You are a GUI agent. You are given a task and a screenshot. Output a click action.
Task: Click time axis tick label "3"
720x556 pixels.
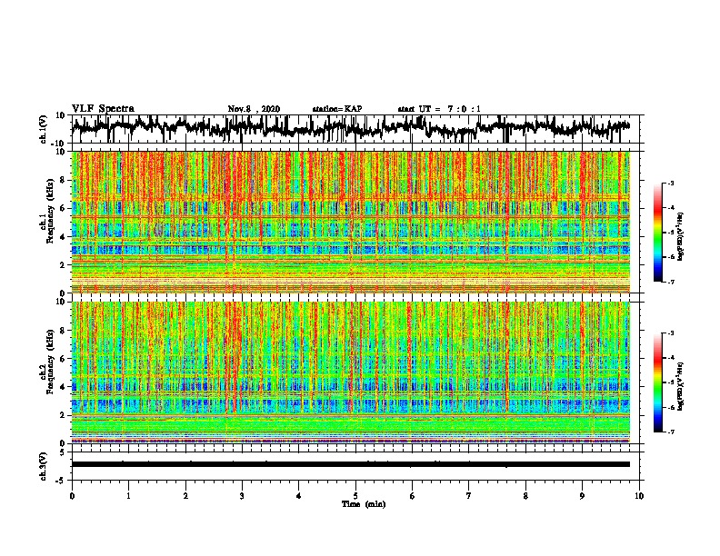[x=242, y=496]
